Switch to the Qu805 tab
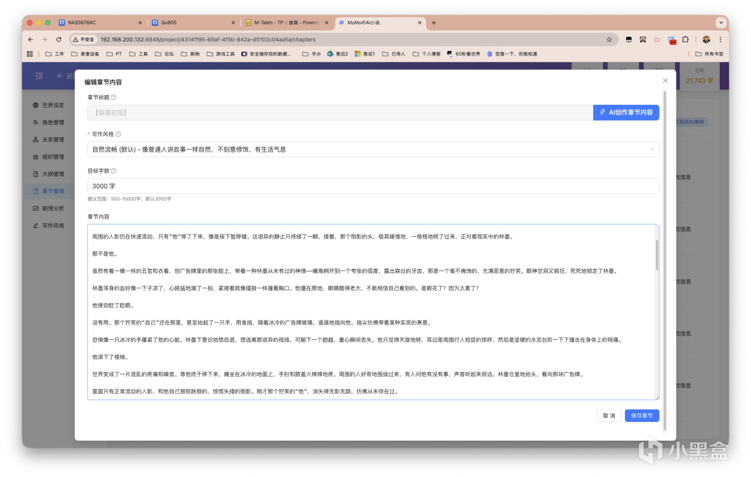The height and width of the screenshot is (477, 751). pos(193,23)
